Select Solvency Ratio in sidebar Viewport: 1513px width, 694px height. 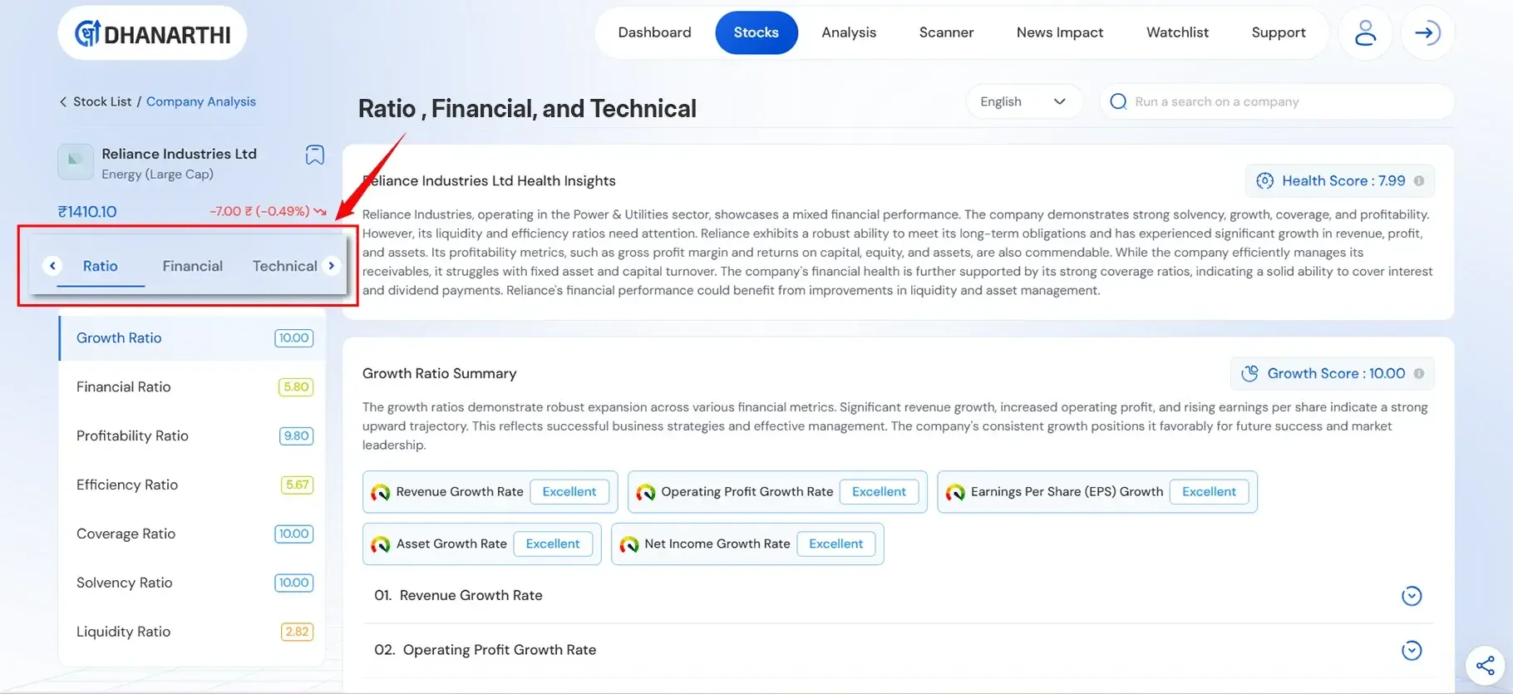click(192, 583)
